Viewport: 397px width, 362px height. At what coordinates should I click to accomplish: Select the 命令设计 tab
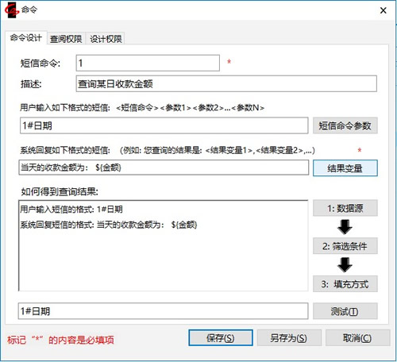coord(26,38)
